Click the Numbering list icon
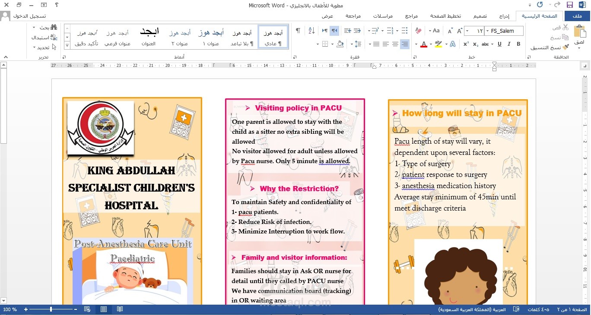The height and width of the screenshot is (315, 591). (390, 31)
